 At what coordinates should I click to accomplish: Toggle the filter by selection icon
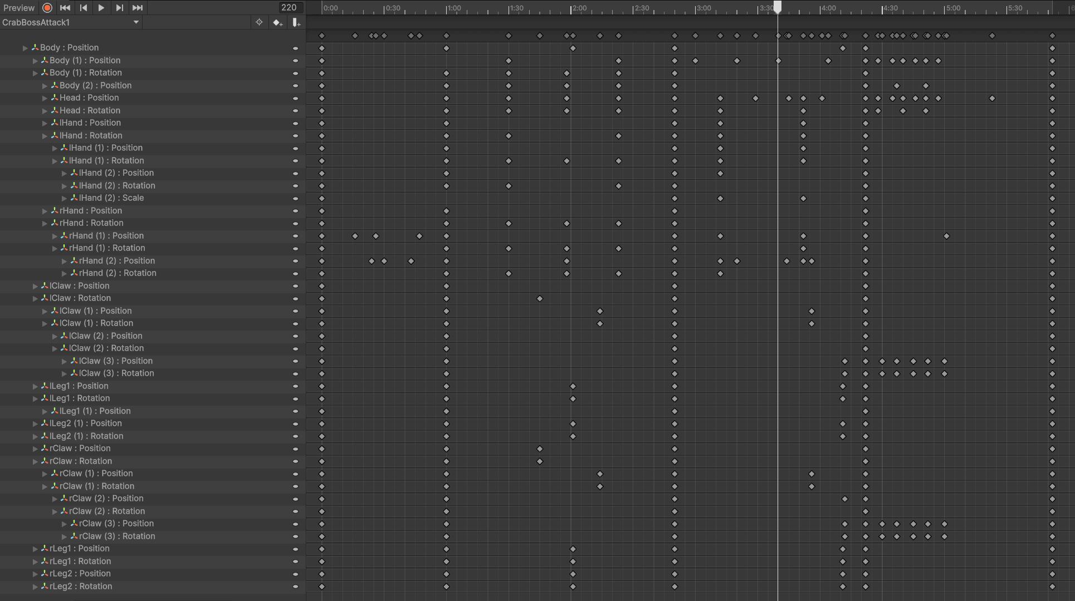click(x=259, y=22)
